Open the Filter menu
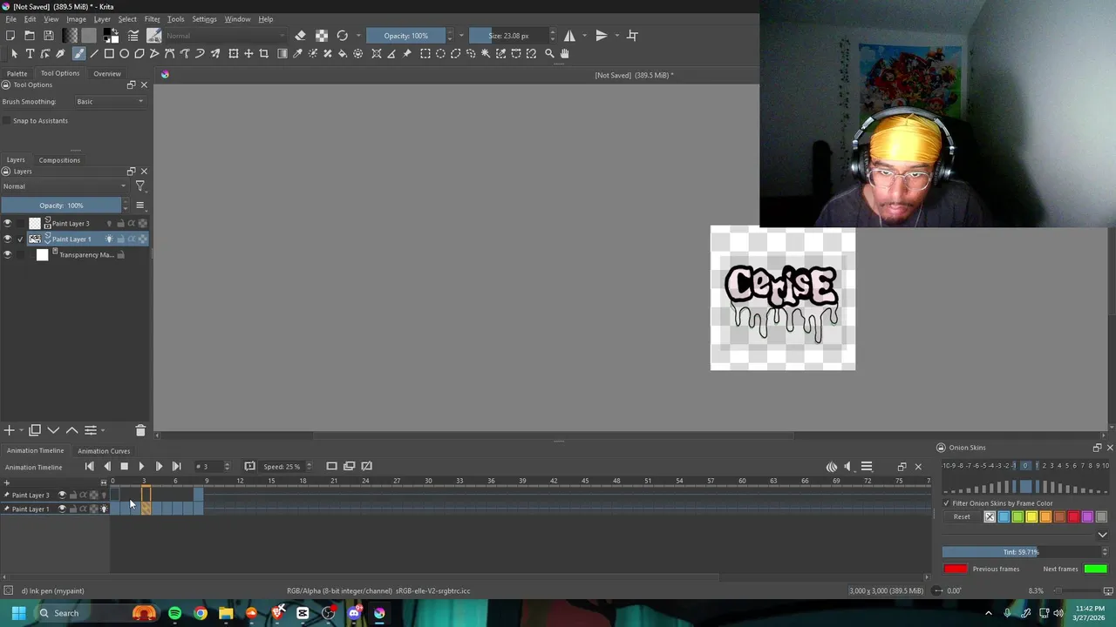1116x627 pixels. click(152, 19)
